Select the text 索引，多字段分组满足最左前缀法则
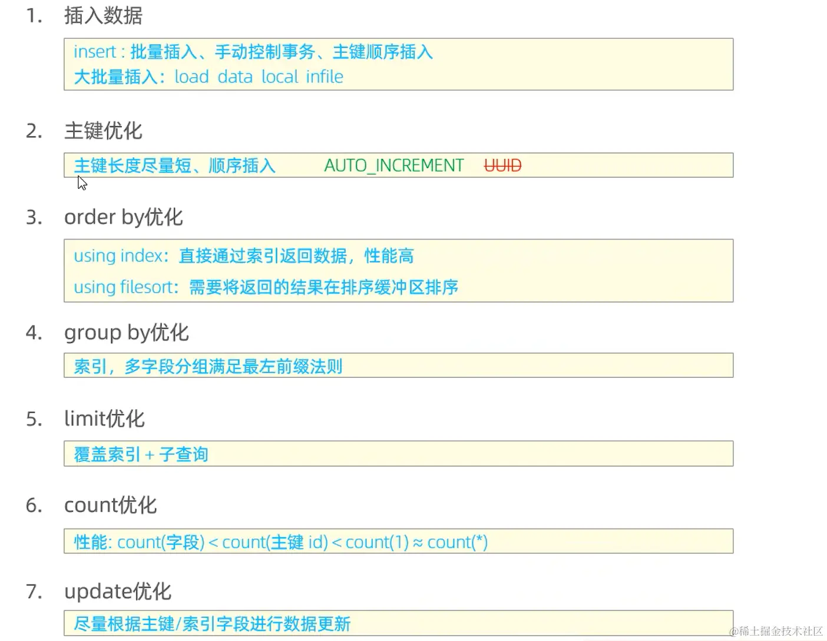The height and width of the screenshot is (641, 827). (208, 366)
